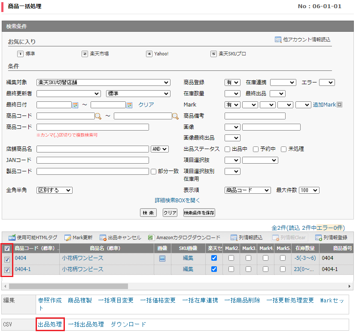Image resolution: width=356 pixels, height=332 pixels.
Task: Open the 在庫数量 dropdown
Action: pyautogui.click(x=232, y=94)
